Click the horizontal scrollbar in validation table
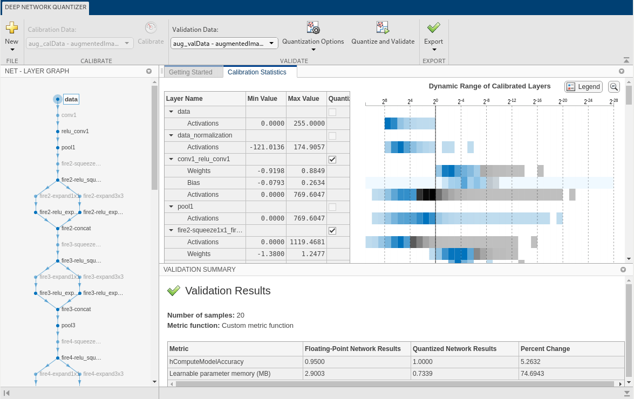 (394, 384)
